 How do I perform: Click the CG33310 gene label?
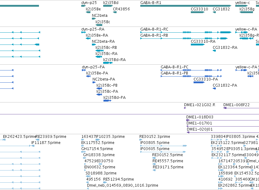pyautogui.click(x=199, y=9)
